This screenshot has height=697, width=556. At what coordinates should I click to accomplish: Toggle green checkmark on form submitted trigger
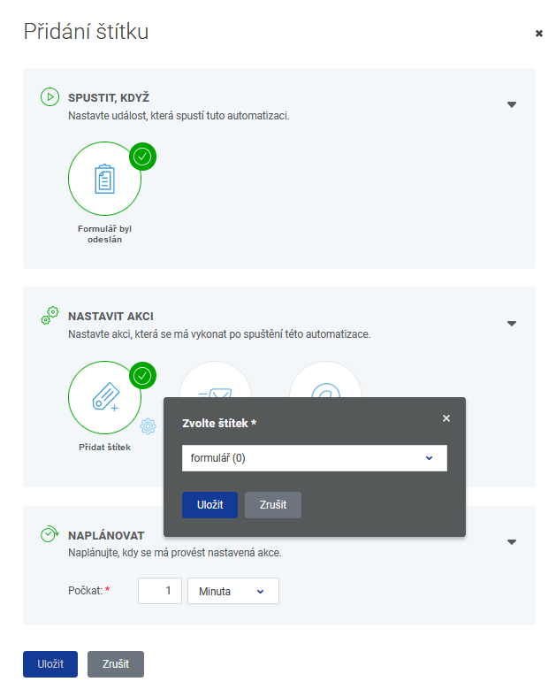[142, 157]
